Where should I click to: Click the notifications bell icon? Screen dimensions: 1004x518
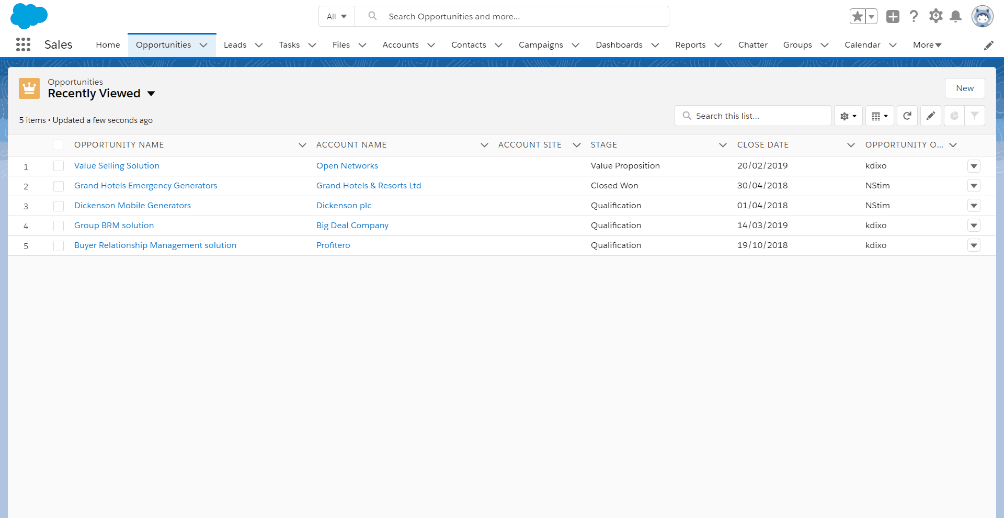[x=955, y=17]
